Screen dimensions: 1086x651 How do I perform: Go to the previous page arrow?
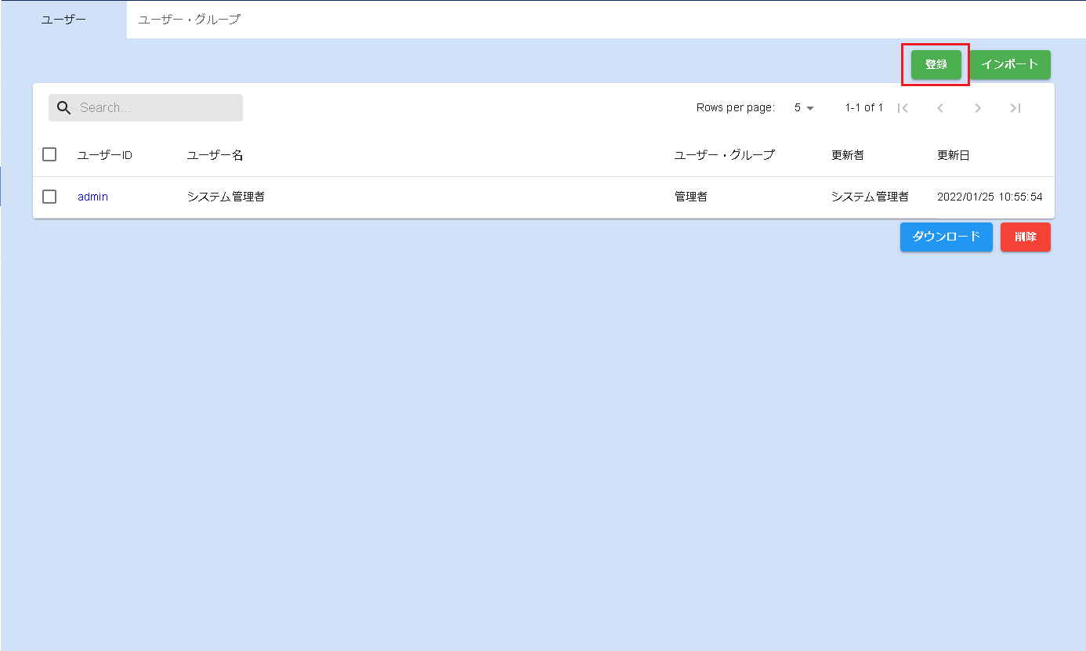pyautogui.click(x=940, y=108)
